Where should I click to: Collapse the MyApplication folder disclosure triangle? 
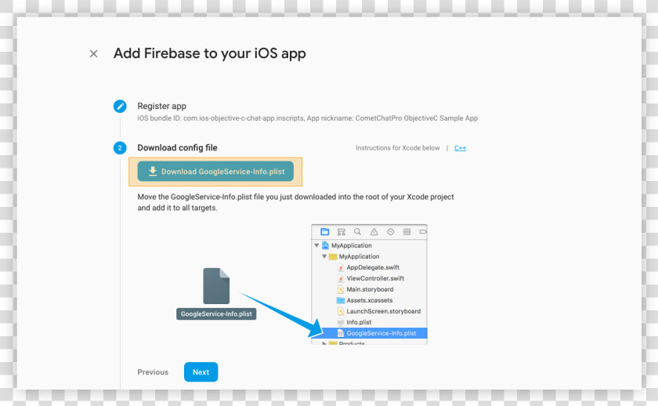324,256
